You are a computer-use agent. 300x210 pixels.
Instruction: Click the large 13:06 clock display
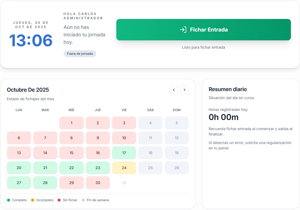(31, 41)
